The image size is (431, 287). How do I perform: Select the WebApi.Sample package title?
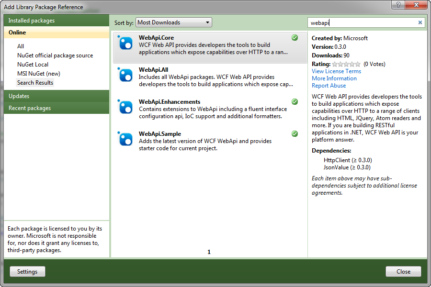pyautogui.click(x=160, y=134)
